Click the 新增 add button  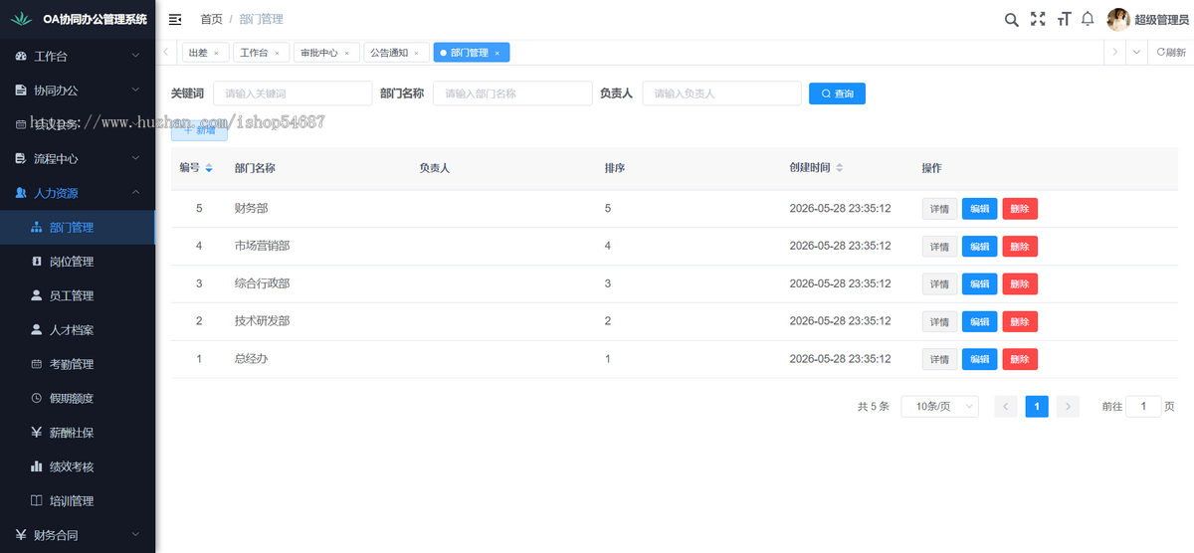click(x=199, y=130)
